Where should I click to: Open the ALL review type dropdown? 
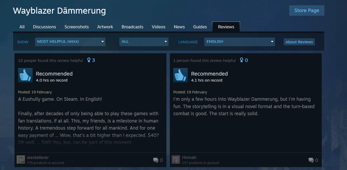click(144, 42)
